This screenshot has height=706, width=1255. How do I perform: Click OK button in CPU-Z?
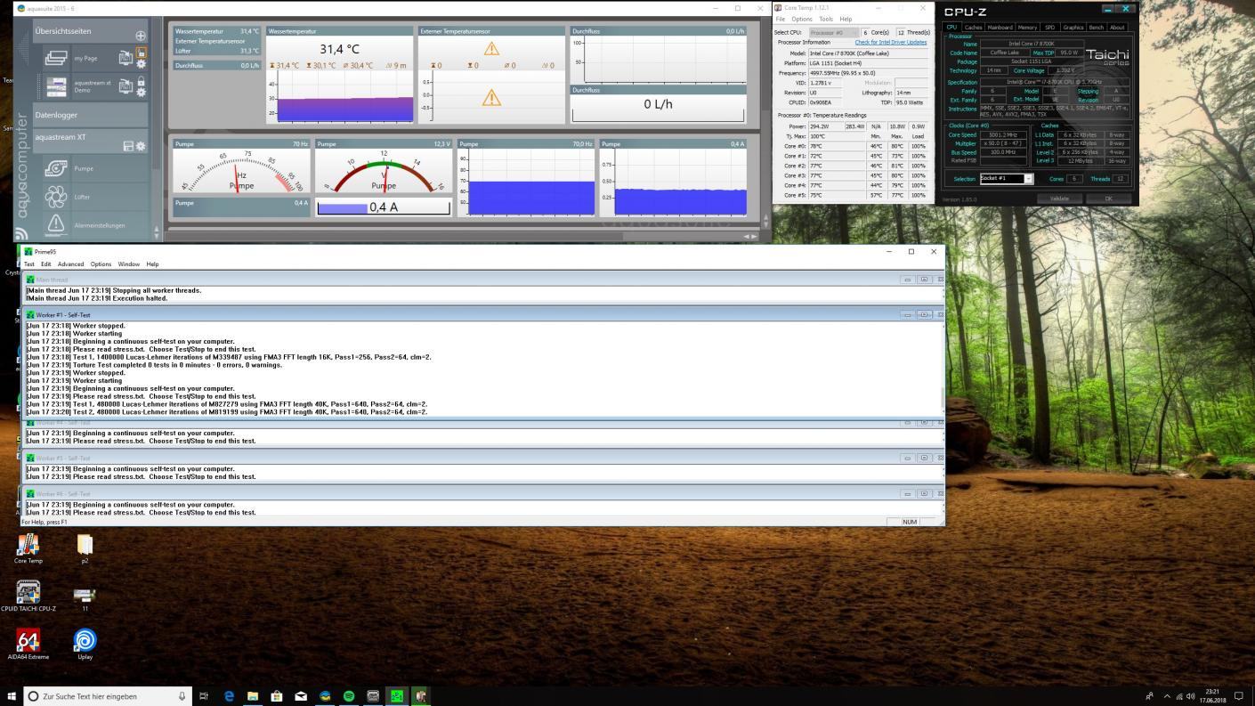pos(1108,199)
